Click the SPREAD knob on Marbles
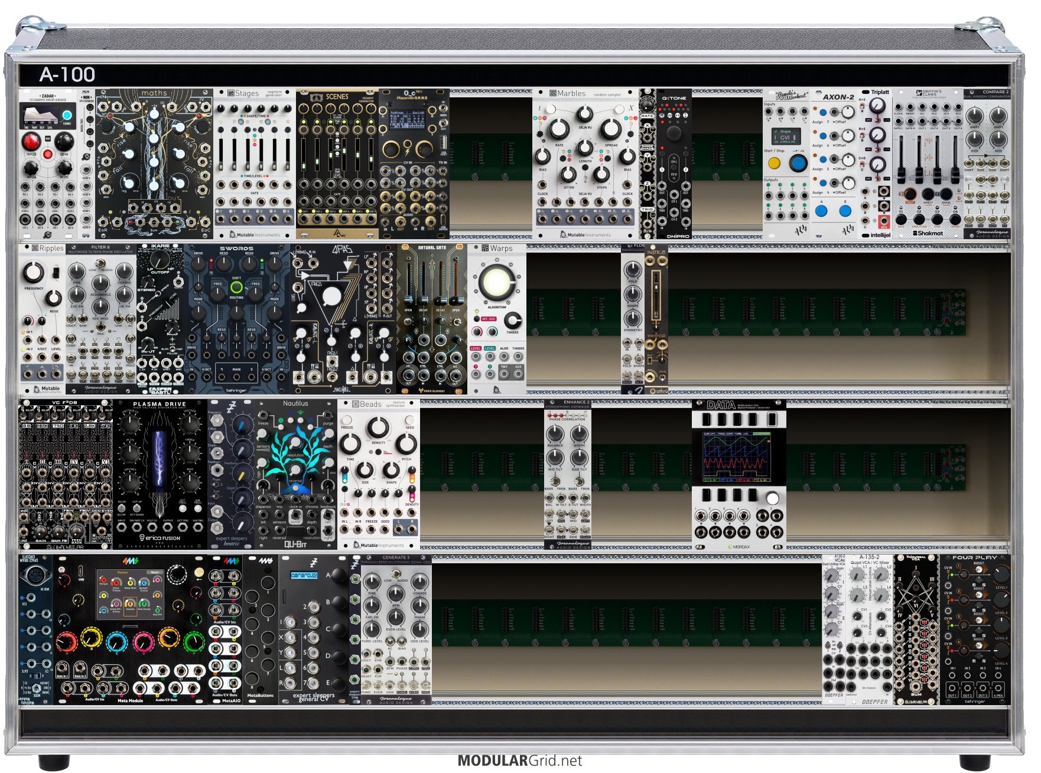This screenshot has width=1041, height=773. (x=611, y=128)
